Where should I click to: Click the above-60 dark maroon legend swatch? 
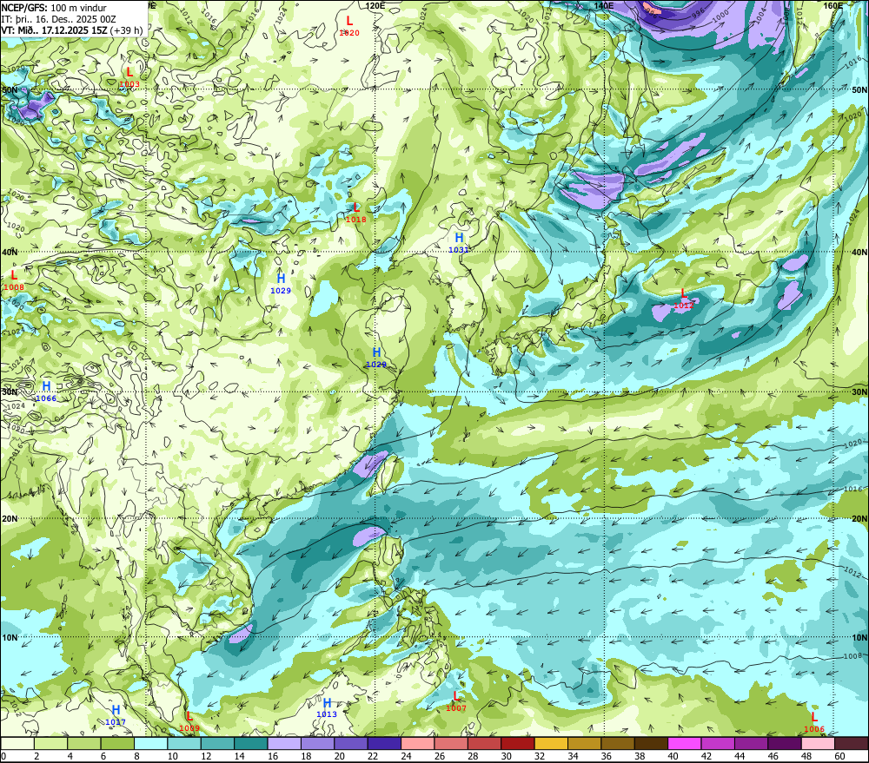coord(851,743)
